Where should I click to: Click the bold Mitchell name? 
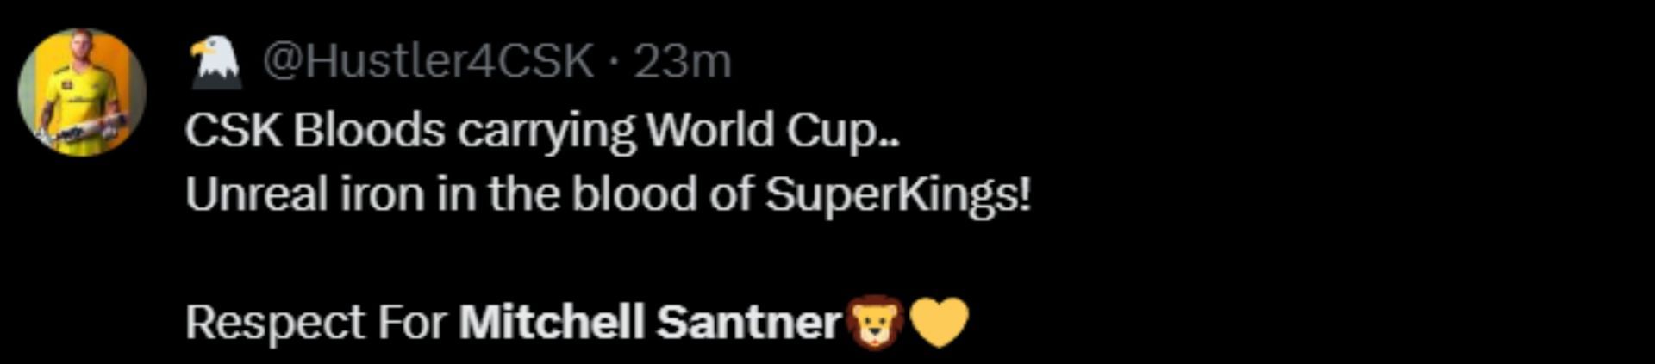[552, 323]
